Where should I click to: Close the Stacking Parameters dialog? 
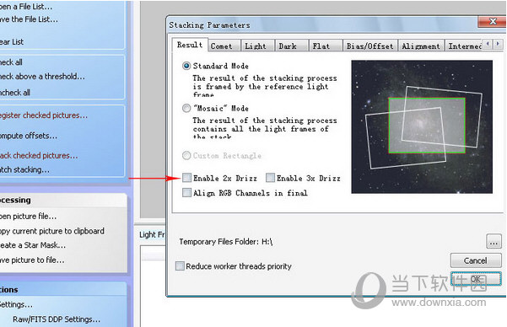coord(492,22)
